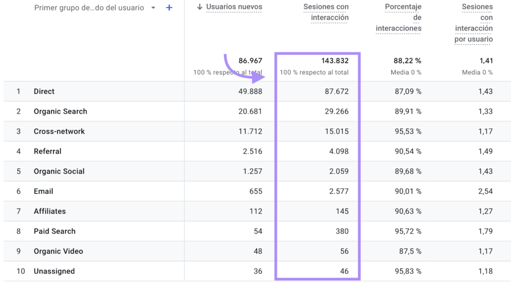This screenshot has height=284, width=511.
Task: Select the Referral channel row
Action: (47, 151)
